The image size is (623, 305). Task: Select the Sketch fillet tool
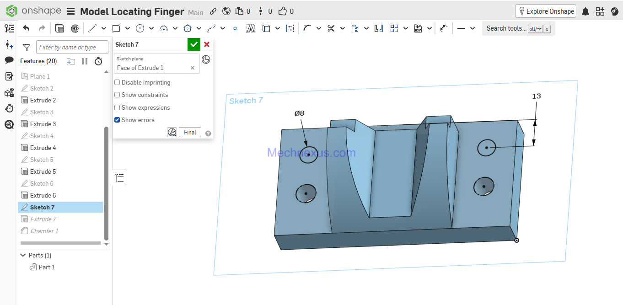coord(307,28)
